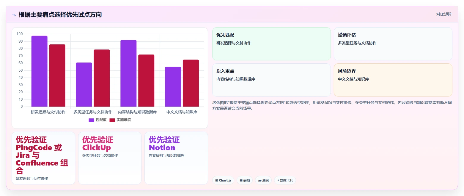Click x-axis label 多类型任务与文档协作 under the chart
464x196 pixels.
point(93,112)
